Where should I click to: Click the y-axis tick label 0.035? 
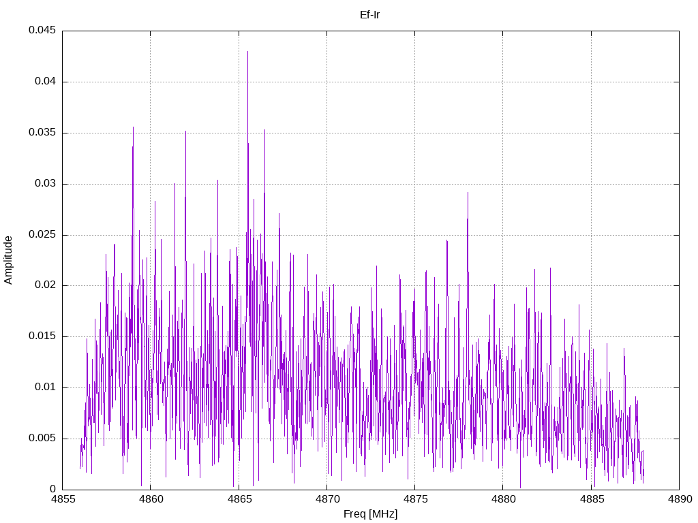[x=42, y=132]
